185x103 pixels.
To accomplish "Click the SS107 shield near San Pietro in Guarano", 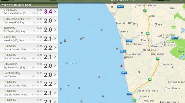I will [175, 38].
